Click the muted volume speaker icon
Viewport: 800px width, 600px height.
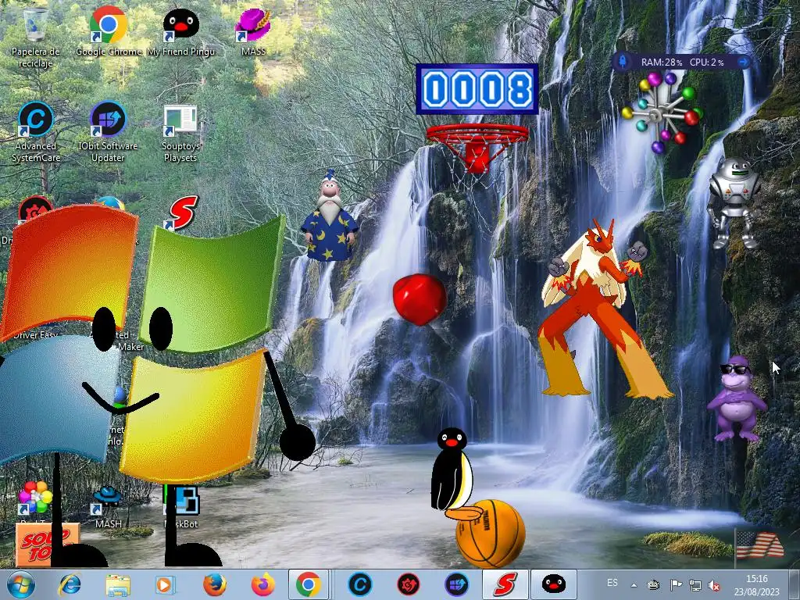point(714,586)
